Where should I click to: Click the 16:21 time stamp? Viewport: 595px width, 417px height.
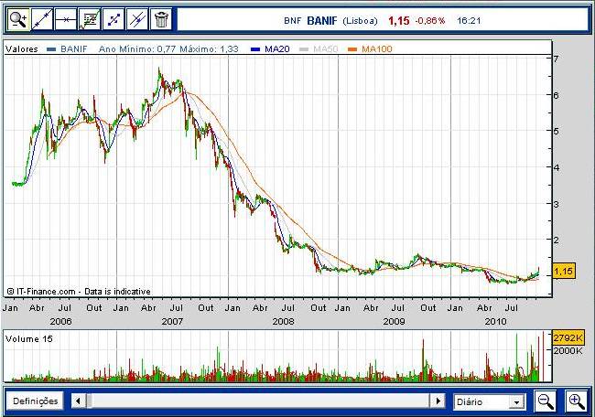(469, 21)
